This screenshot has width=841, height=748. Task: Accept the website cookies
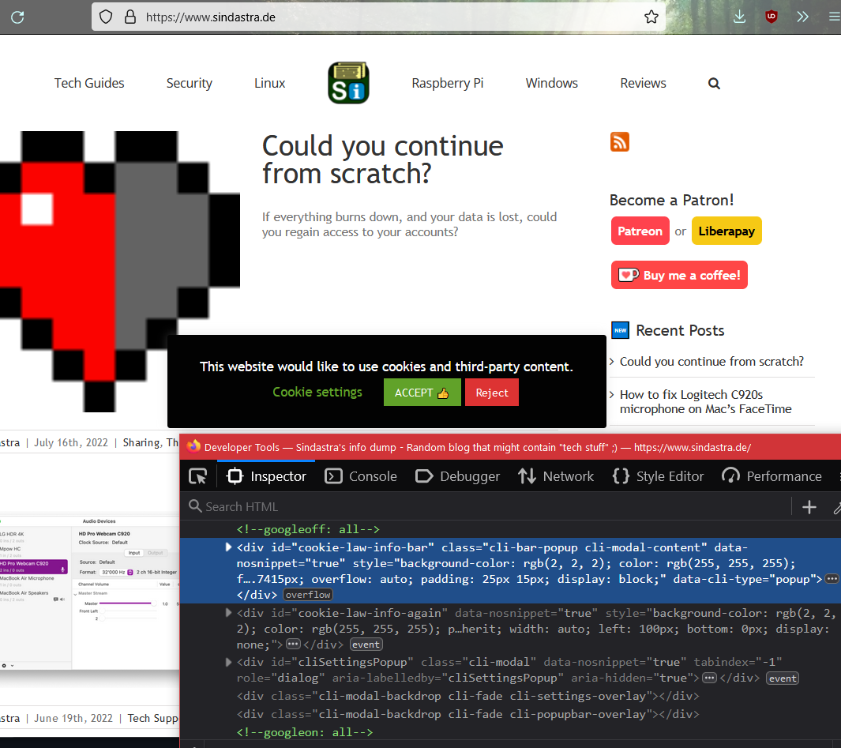[x=422, y=392]
